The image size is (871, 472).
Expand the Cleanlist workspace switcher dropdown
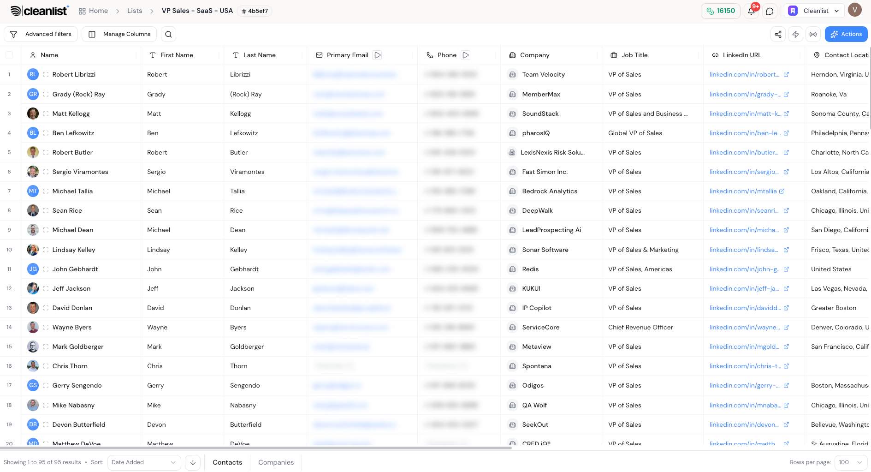point(813,11)
